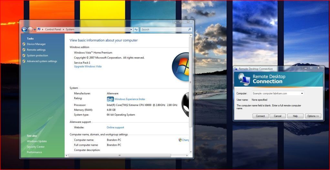This screenshot has height=170, width=330.
Task: Click the 5.0 rating score badge
Action: point(110,99)
